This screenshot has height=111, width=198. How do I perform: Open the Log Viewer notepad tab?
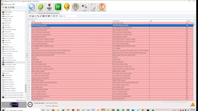[x=93, y=7]
